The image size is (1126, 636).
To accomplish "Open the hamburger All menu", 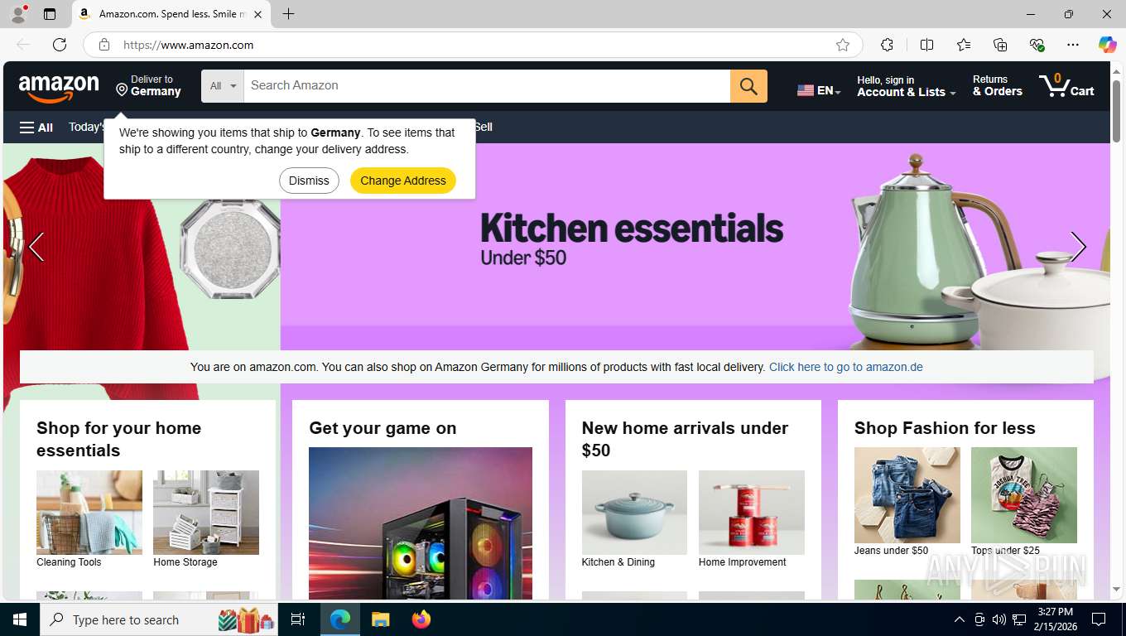I will click(36, 127).
